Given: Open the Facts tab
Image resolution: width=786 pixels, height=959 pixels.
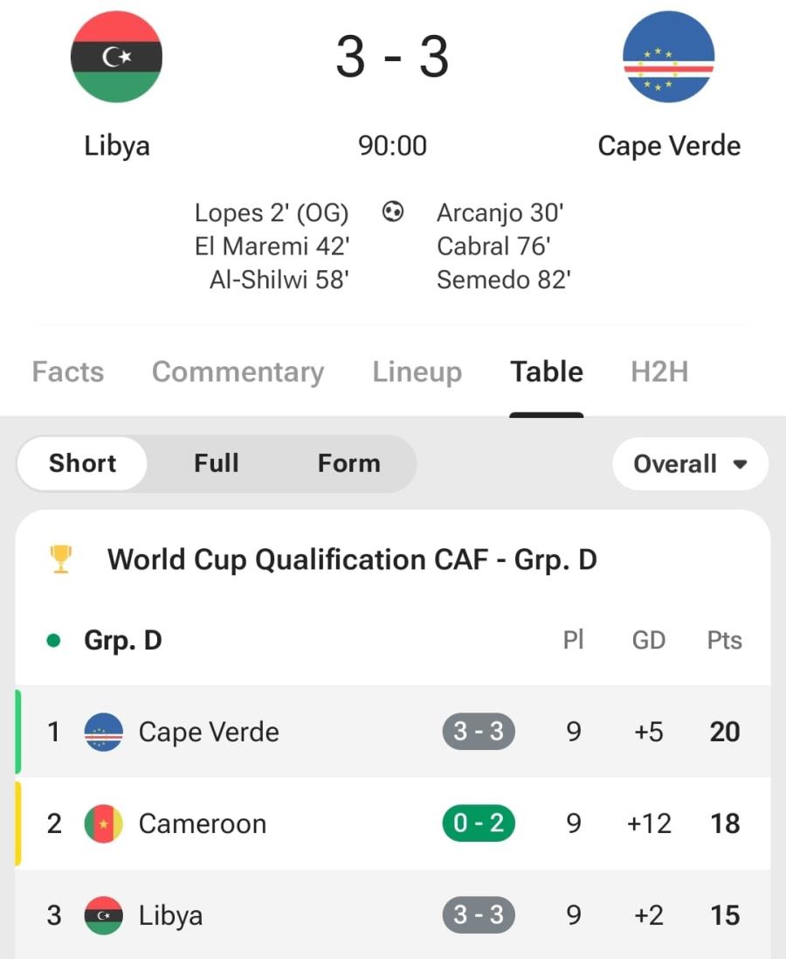Looking at the screenshot, I should coord(68,372).
